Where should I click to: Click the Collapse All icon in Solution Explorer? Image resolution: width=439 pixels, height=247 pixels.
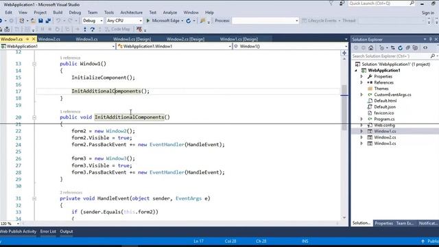407,48
